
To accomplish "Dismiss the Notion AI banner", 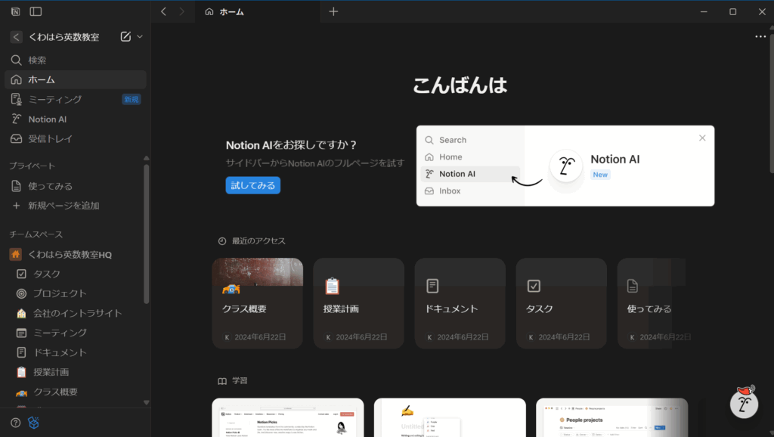I will click(702, 138).
